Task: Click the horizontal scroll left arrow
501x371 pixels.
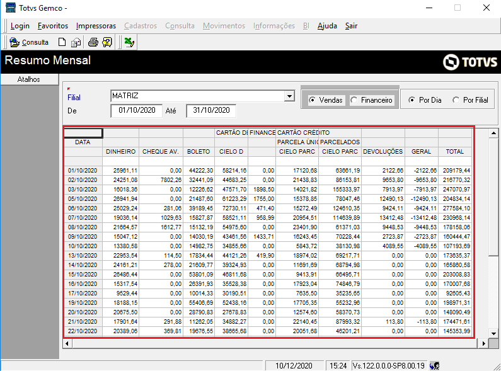Action: (x=67, y=343)
